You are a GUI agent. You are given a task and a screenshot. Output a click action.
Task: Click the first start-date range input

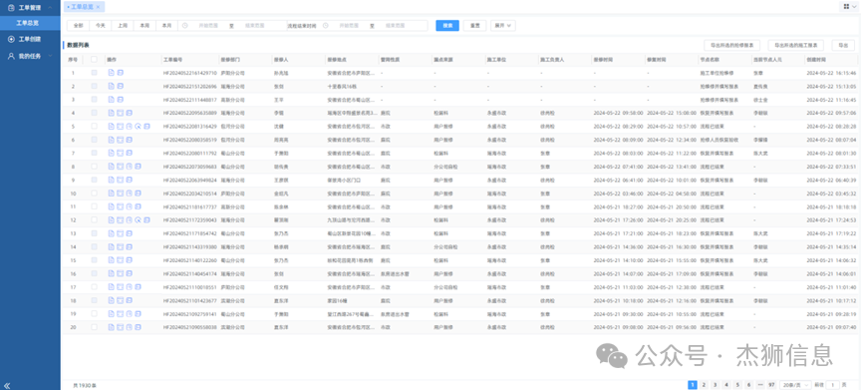pos(207,25)
